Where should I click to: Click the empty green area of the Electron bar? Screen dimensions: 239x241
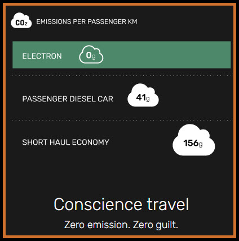click(x=167, y=55)
